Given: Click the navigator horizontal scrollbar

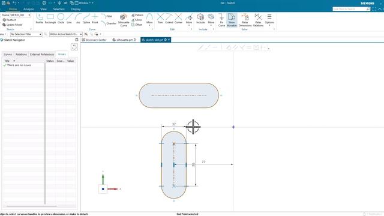Looking at the screenshot, I should tap(32, 206).
